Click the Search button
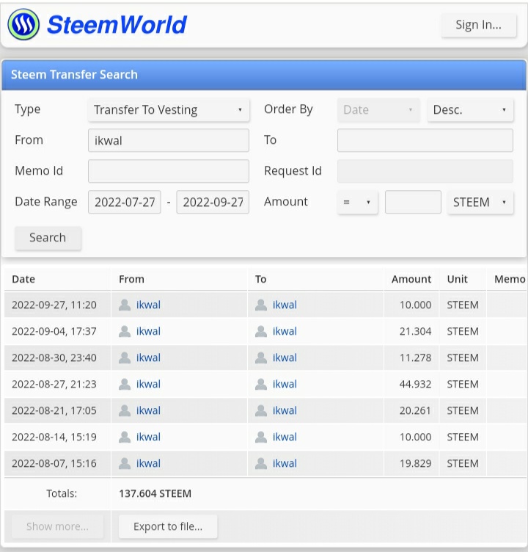The height and width of the screenshot is (552, 528). click(48, 238)
